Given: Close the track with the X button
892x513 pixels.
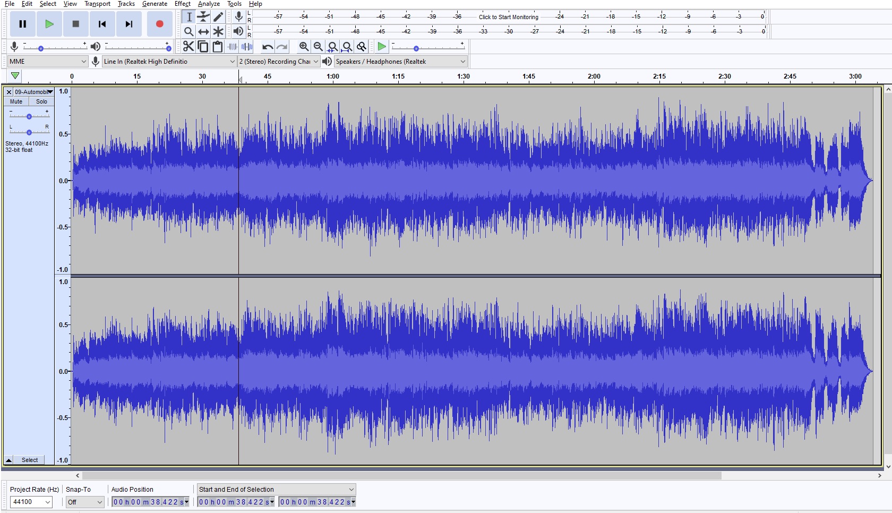Looking at the screenshot, I should pos(9,92).
